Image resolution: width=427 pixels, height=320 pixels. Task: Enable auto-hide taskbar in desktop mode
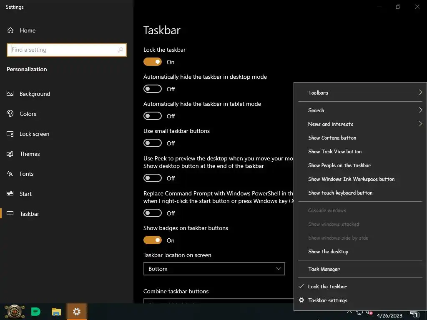[153, 89]
